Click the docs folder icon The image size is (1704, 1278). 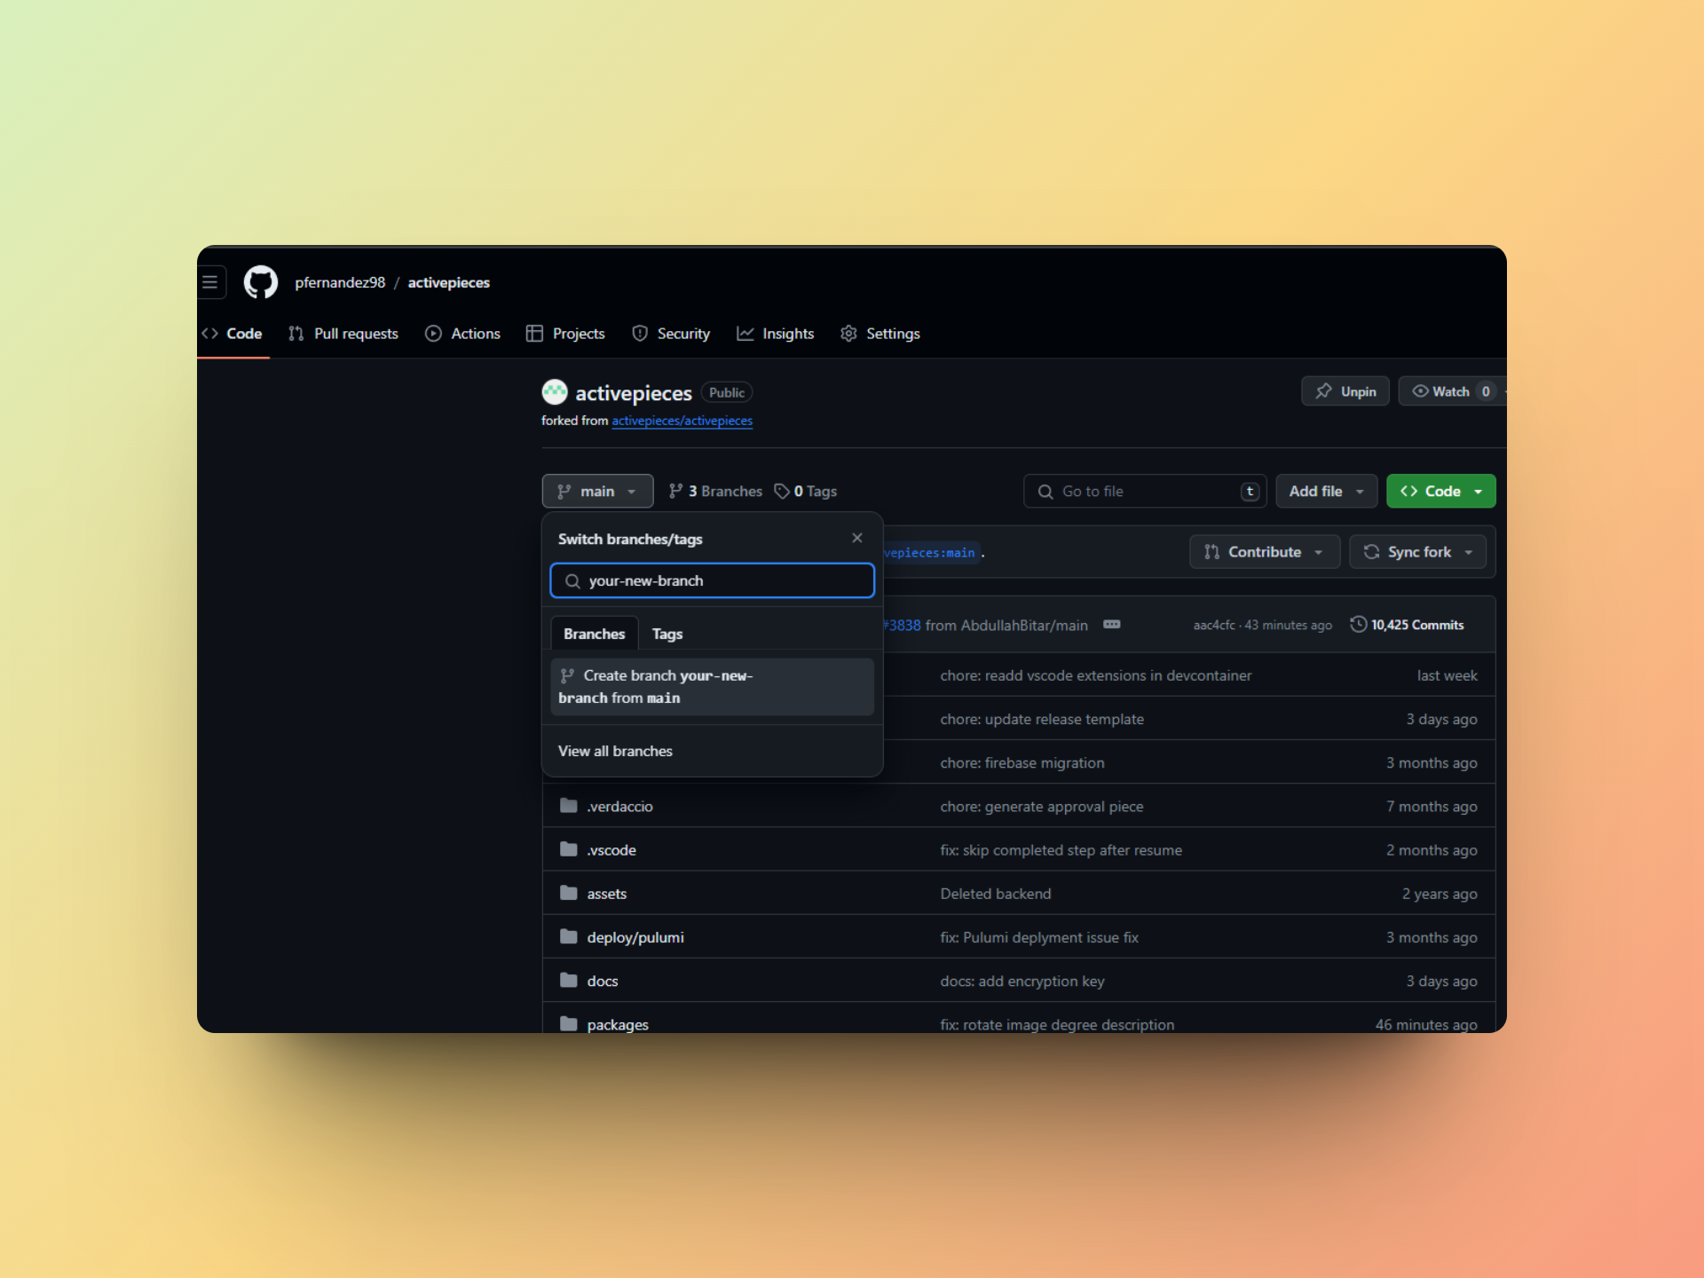click(x=569, y=980)
